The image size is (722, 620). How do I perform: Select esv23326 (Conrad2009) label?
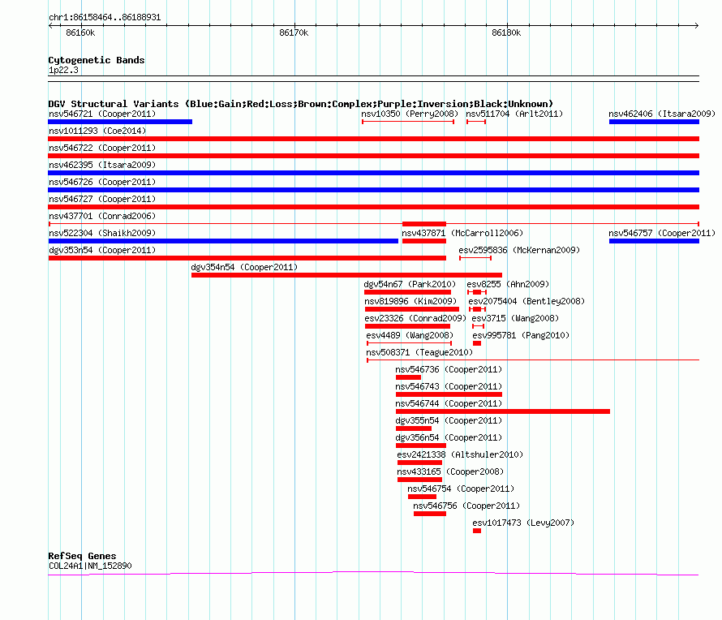(415, 318)
